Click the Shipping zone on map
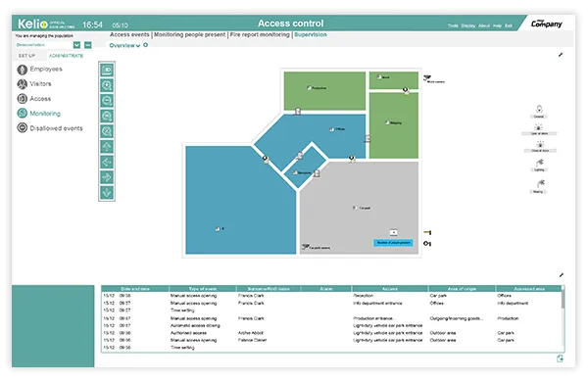The image size is (588, 382). [393, 125]
